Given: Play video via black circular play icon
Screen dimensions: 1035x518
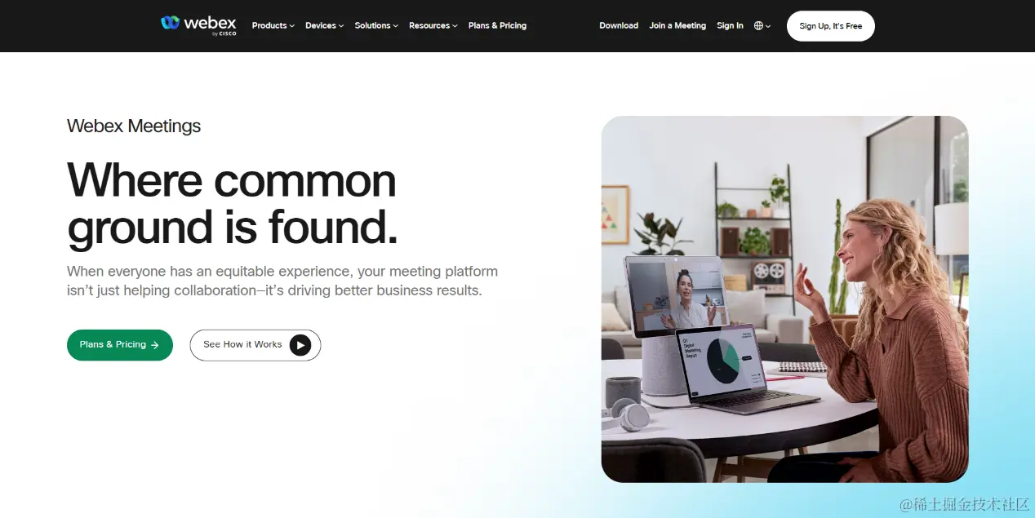Looking at the screenshot, I should [x=300, y=345].
